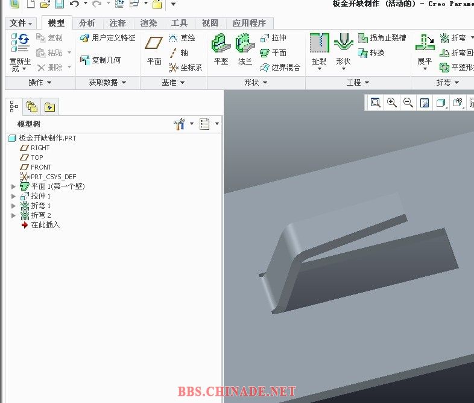Select the Flat wall (平整) tool
474x403 pixels.
pyautogui.click(x=221, y=45)
